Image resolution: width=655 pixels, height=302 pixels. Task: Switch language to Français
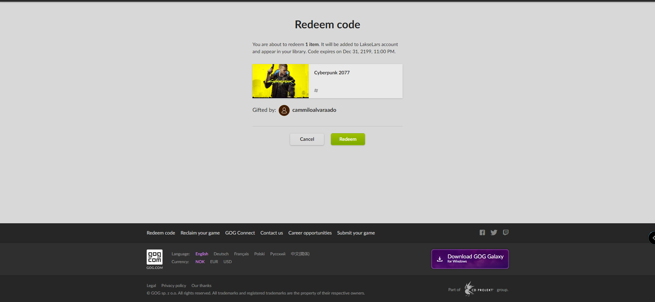pos(241,254)
